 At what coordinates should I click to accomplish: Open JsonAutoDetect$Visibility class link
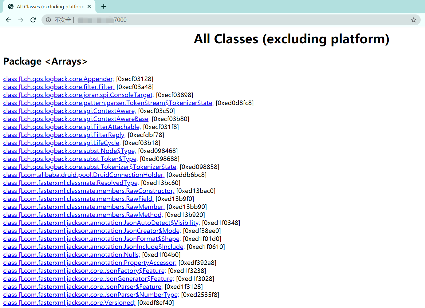coord(101,223)
